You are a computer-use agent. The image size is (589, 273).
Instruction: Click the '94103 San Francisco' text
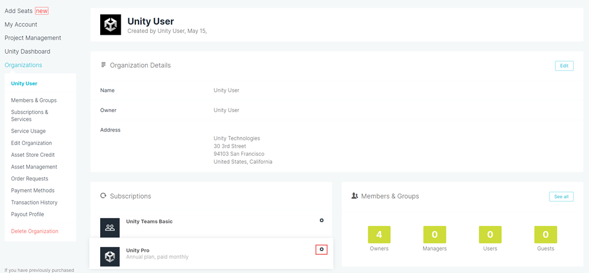point(239,154)
